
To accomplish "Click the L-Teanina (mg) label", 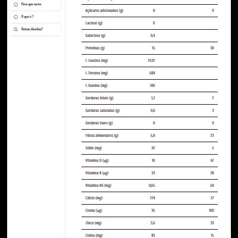I will [96, 86].
